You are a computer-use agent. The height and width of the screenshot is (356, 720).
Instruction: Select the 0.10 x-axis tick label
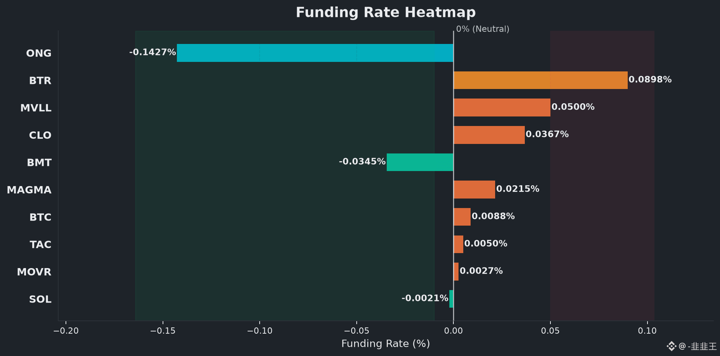click(x=647, y=331)
